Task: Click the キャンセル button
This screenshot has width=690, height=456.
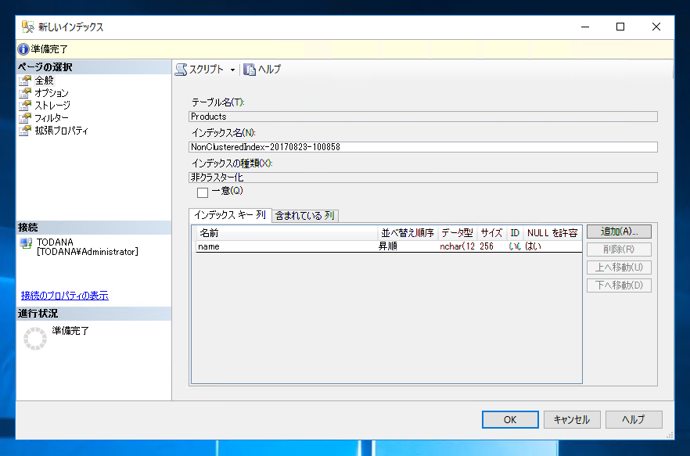Action: point(572,420)
